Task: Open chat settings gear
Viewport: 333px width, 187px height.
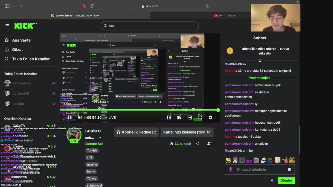Action: click(272, 181)
